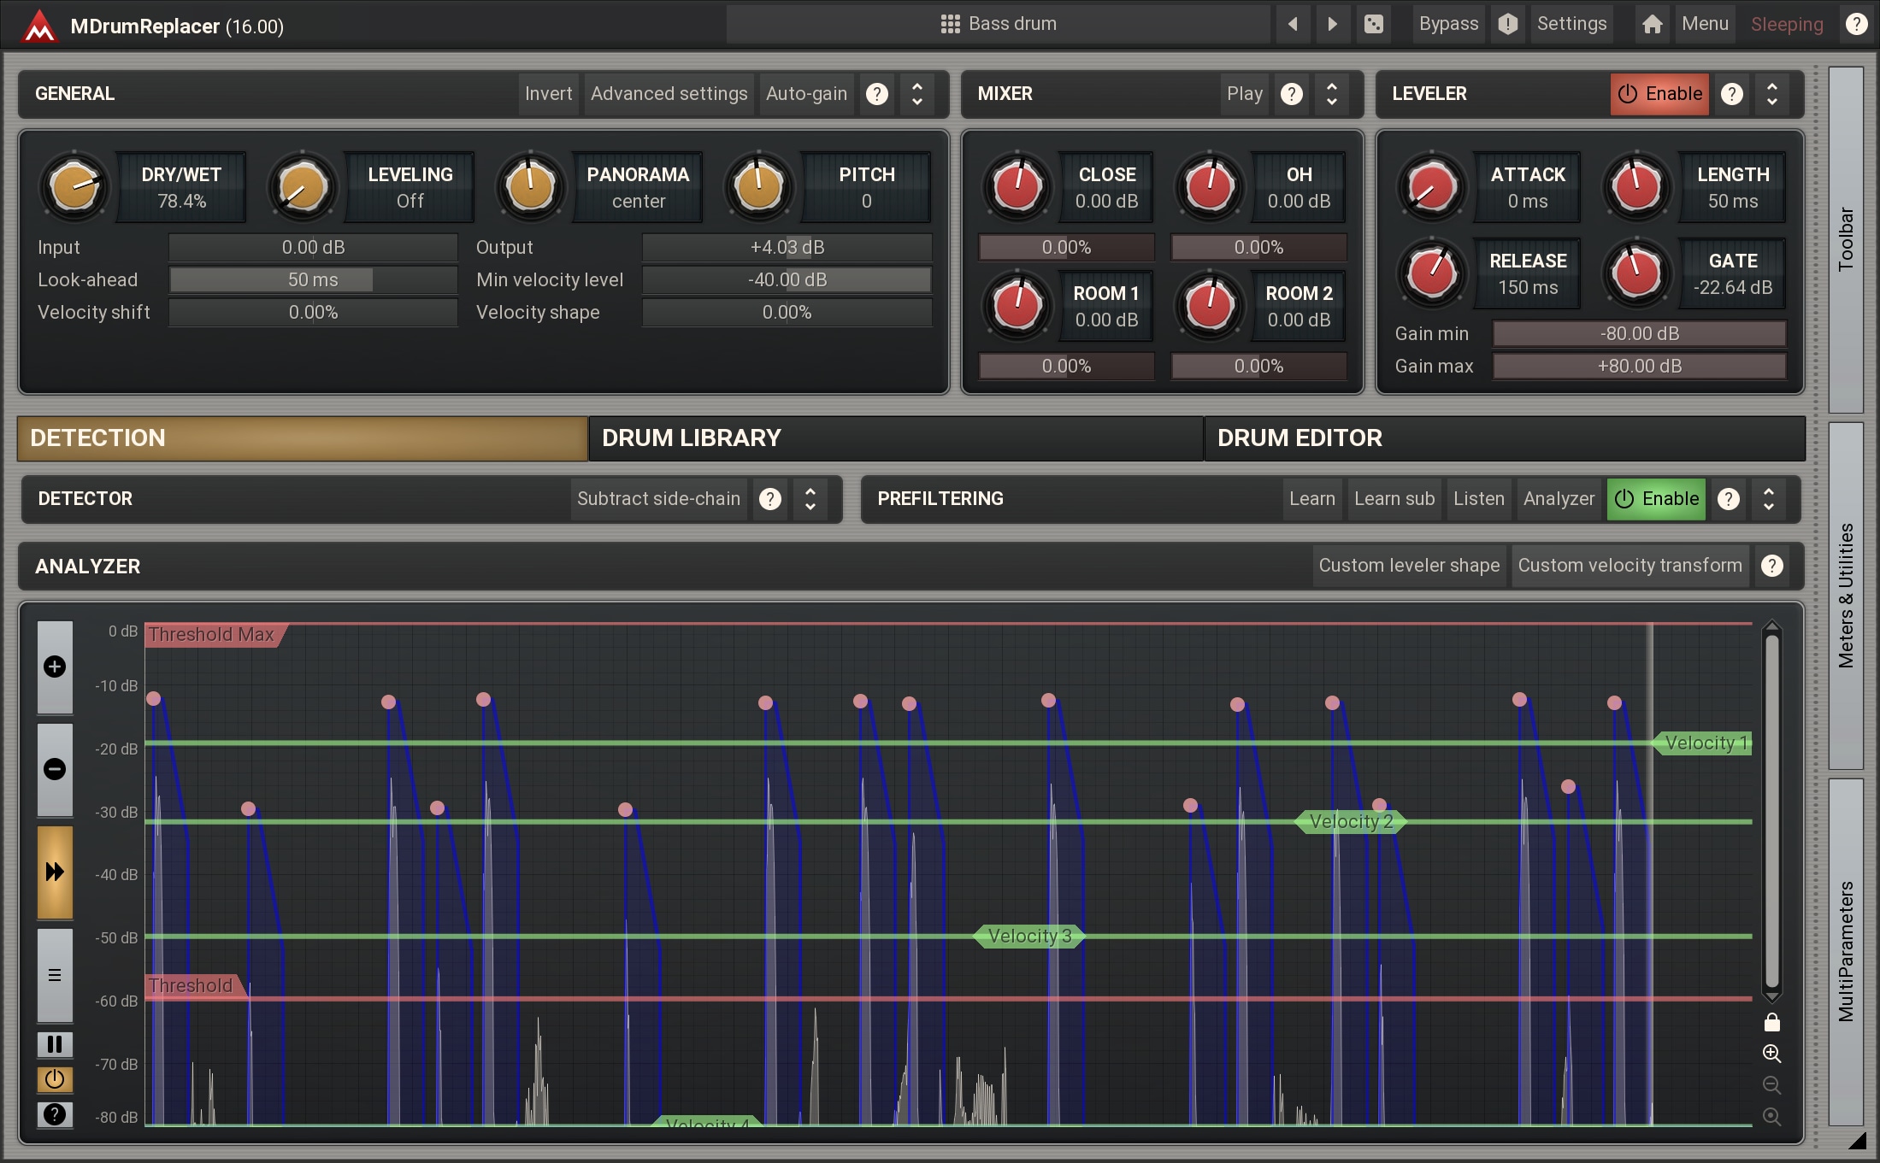Image resolution: width=1880 pixels, height=1163 pixels.
Task: Toggle the Prefiltering Analyzer button
Action: click(1559, 499)
